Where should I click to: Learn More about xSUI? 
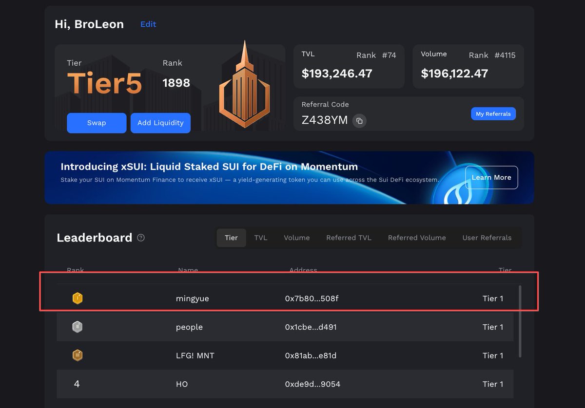[x=491, y=177]
